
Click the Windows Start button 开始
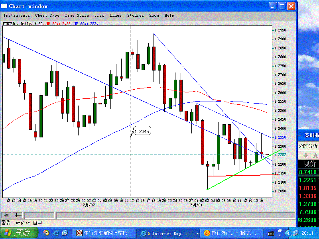pos(19,233)
